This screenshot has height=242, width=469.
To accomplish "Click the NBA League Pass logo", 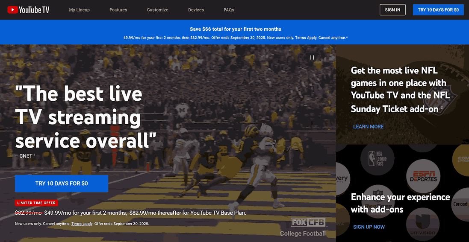I will tap(377, 158).
